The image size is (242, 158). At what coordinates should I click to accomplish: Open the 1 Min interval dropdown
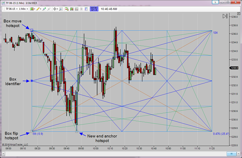pos(23,9)
